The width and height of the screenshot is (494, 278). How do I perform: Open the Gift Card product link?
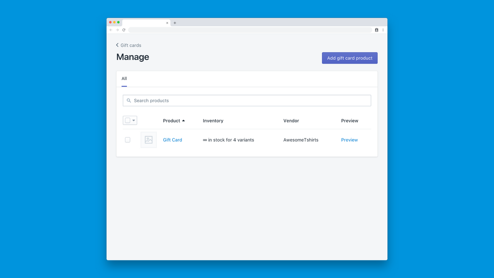(172, 140)
